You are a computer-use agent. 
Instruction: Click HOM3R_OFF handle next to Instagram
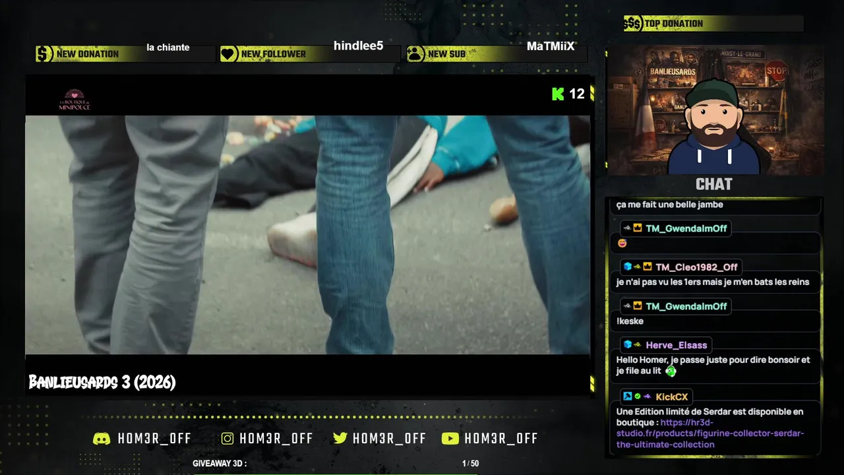tap(276, 439)
